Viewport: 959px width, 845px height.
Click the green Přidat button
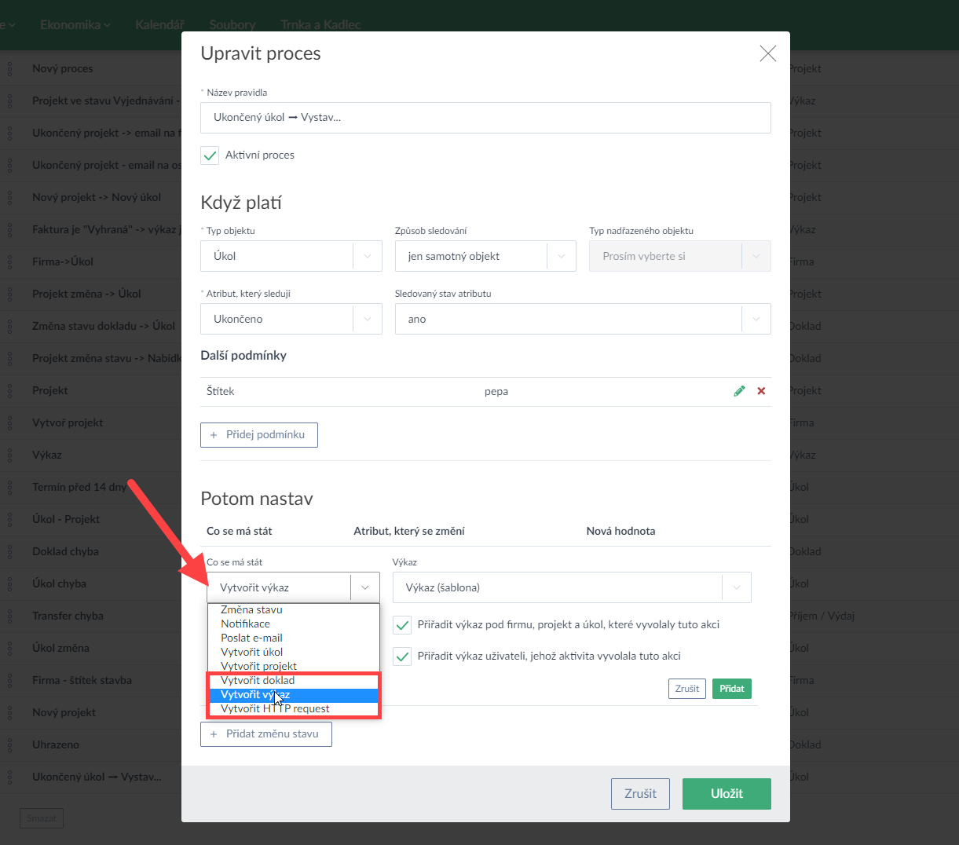click(x=732, y=689)
